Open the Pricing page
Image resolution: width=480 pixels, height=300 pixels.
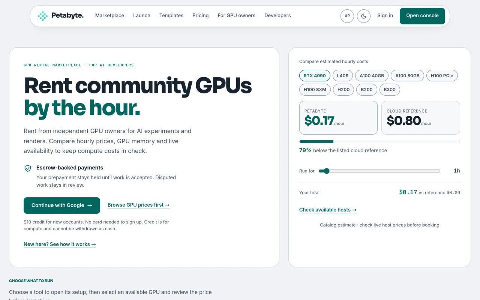[x=201, y=16]
